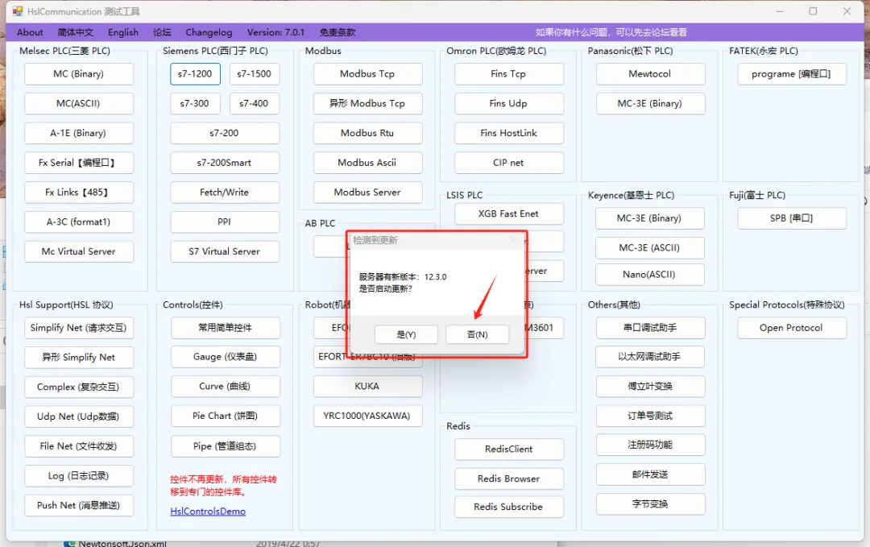
Task: Open A-1E (Binary) under Melsec PLC
Action: coord(79,133)
